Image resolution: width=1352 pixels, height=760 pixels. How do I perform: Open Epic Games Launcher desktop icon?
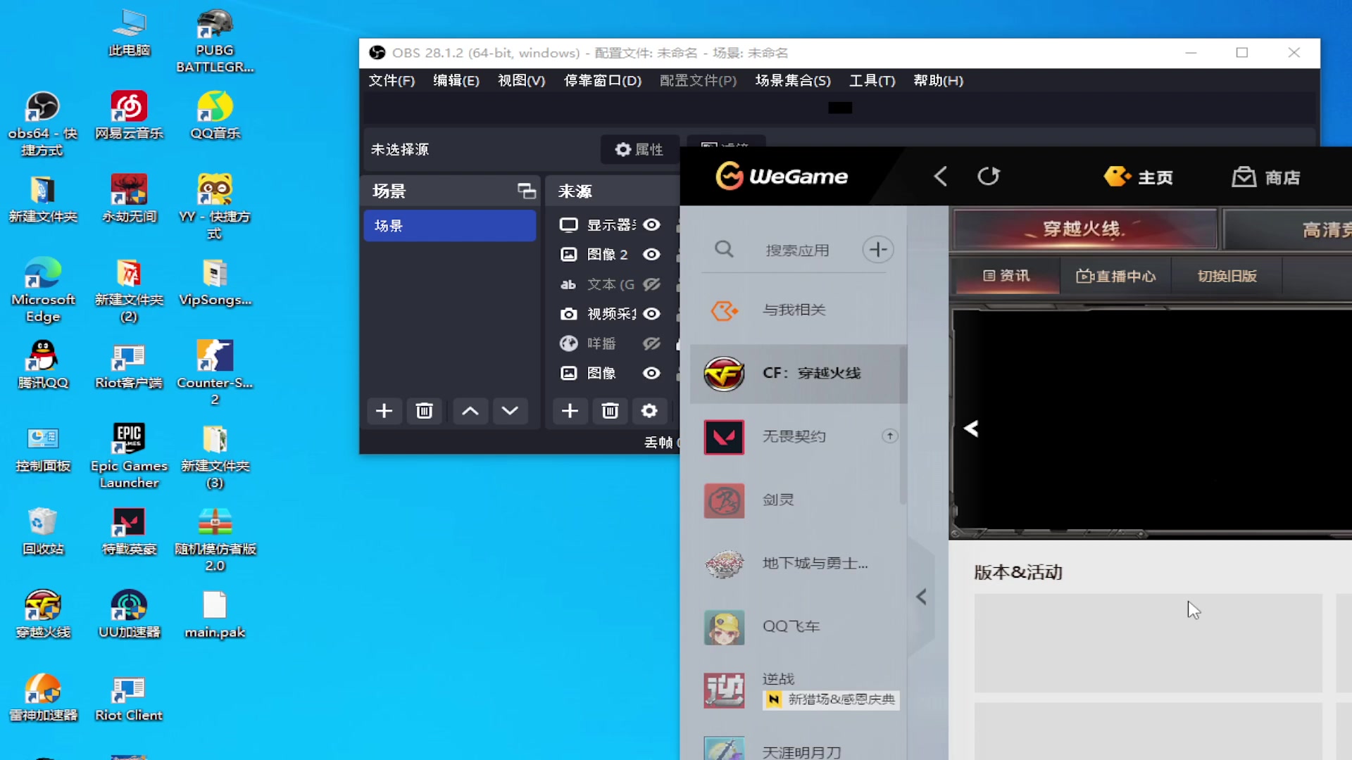pyautogui.click(x=129, y=456)
